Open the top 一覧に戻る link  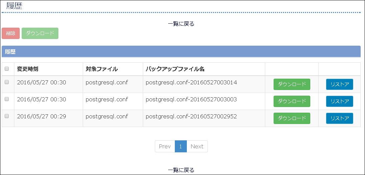click(181, 24)
